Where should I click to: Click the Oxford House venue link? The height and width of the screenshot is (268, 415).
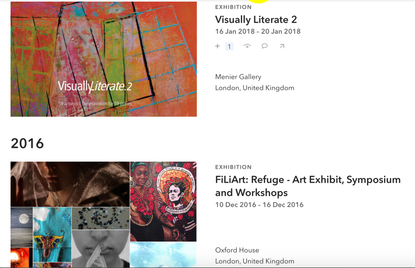(x=237, y=250)
